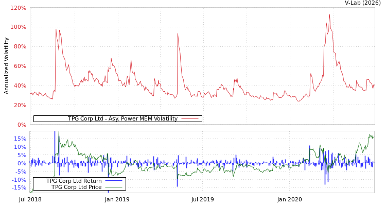Click the blue line sample beside Return legend
The height and width of the screenshot is (206, 386).
click(x=114, y=181)
